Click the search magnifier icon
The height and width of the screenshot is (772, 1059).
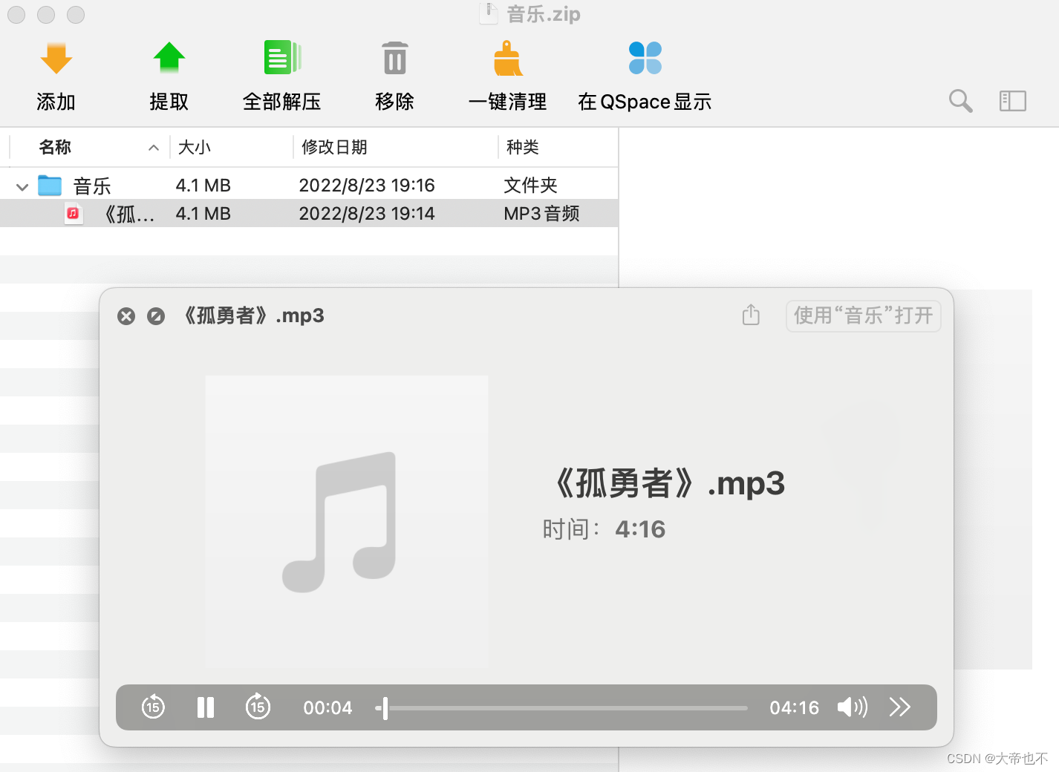click(960, 101)
